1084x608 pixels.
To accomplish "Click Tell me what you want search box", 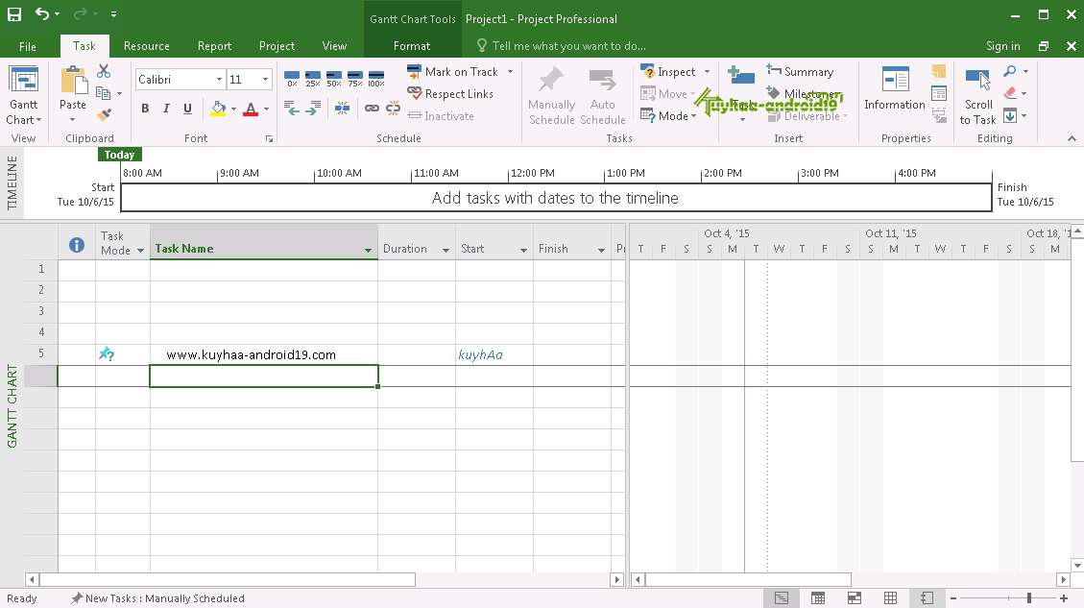I will coord(562,46).
